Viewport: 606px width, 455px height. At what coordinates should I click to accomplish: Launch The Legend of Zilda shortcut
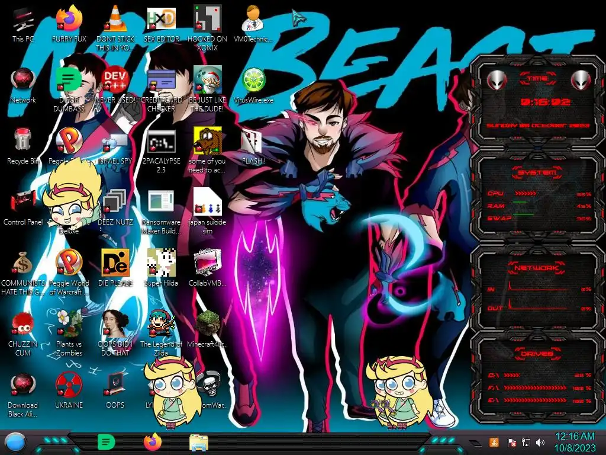click(x=161, y=334)
